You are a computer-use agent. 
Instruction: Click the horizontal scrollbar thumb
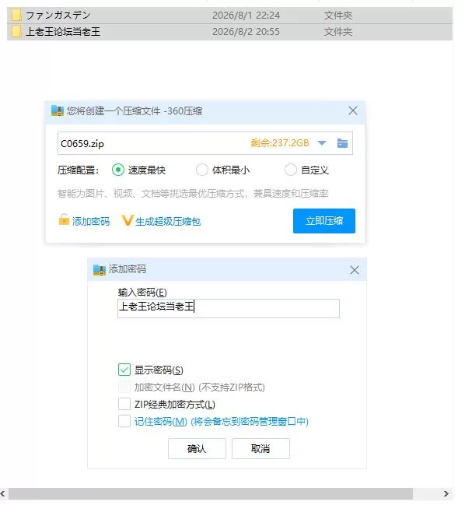coord(211,494)
